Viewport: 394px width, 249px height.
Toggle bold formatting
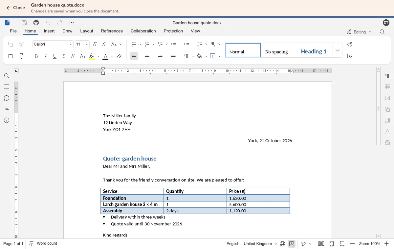coord(36,56)
